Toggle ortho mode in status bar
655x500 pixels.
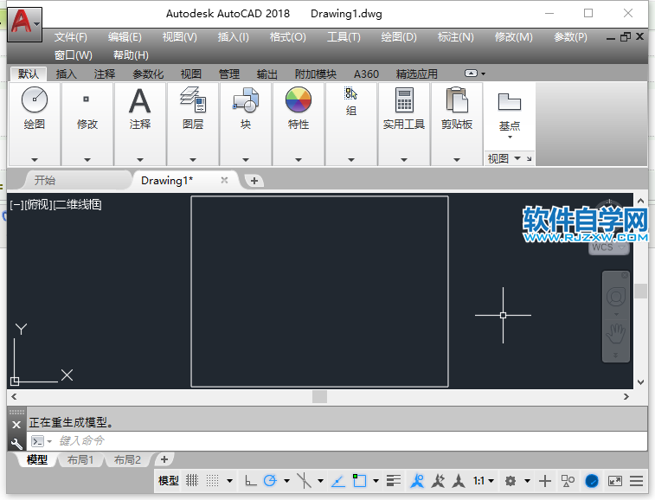251,481
